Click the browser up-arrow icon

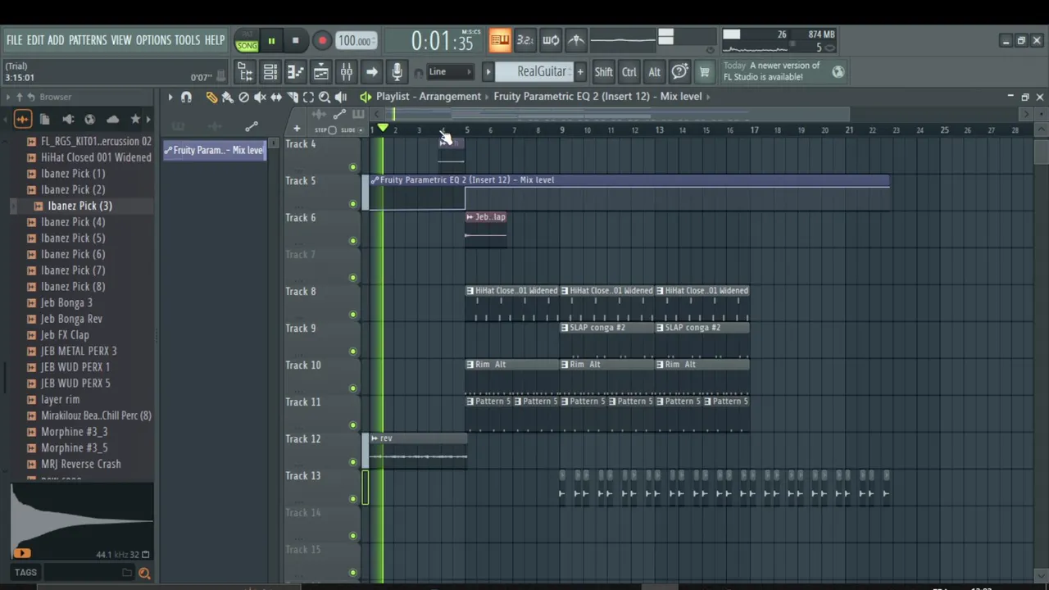20,97
